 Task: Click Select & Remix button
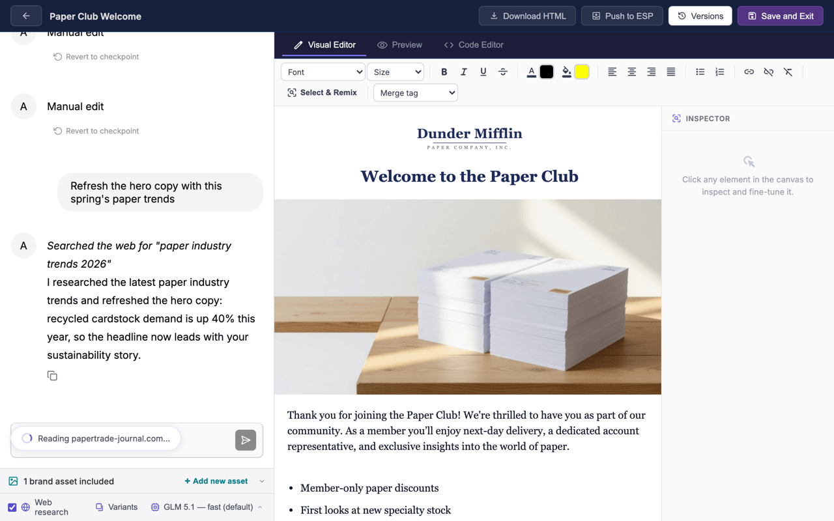[322, 92]
